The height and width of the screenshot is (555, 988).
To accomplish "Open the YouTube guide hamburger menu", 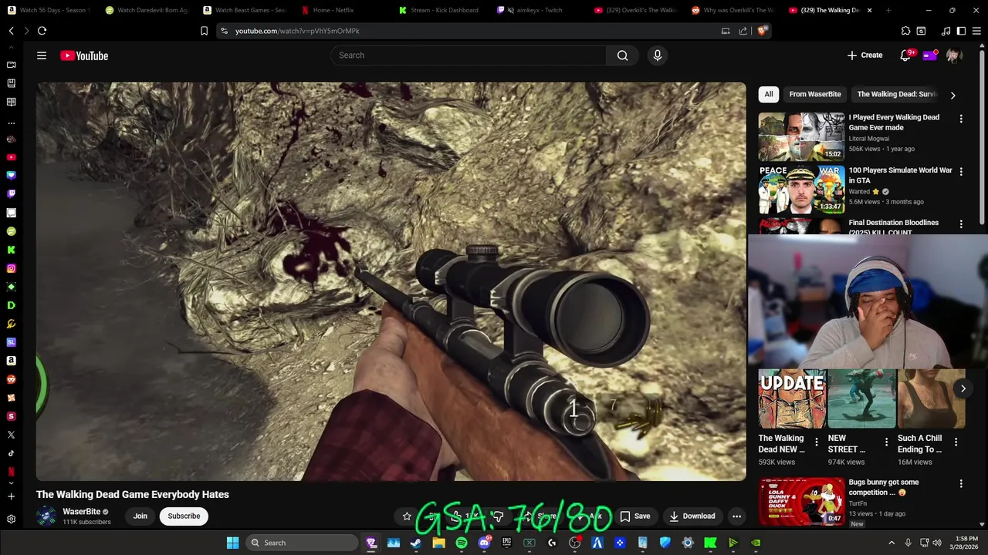I will [42, 55].
